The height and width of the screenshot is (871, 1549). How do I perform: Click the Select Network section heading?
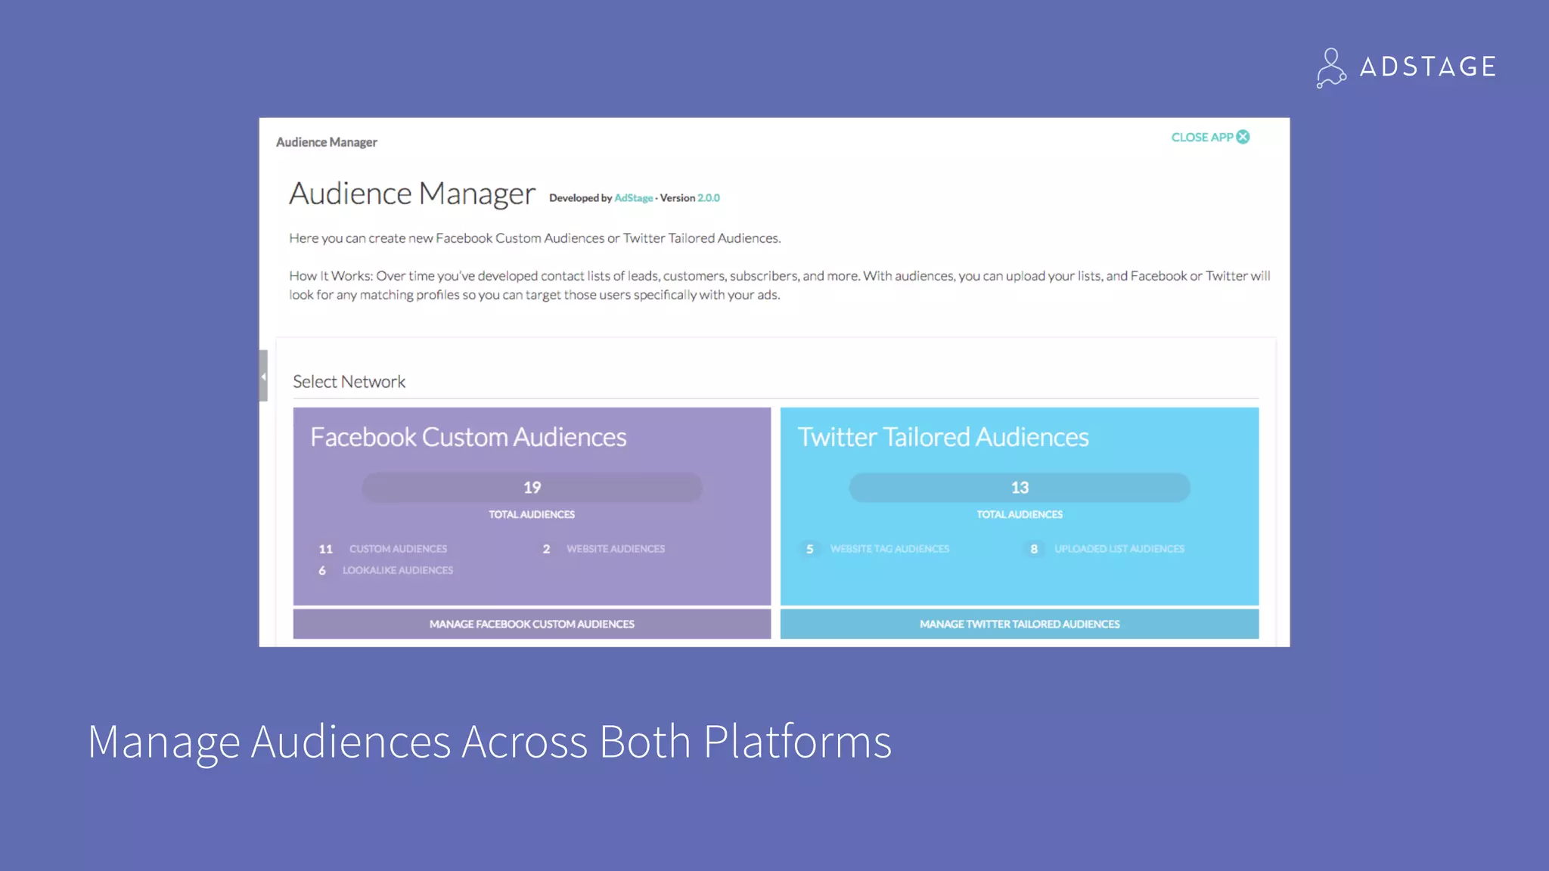coord(349,382)
